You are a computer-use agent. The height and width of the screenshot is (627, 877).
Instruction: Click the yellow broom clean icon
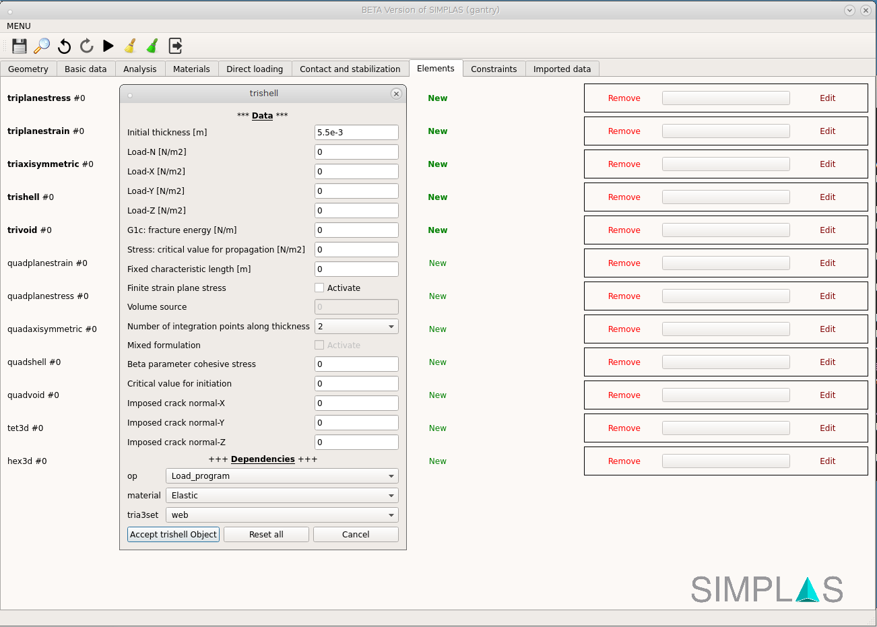[131, 46]
